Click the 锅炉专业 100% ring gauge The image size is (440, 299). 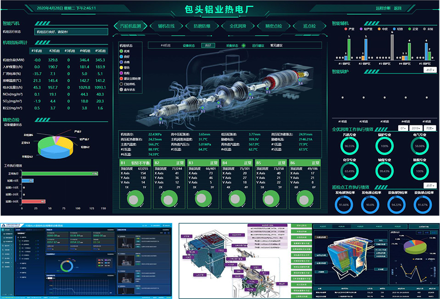[384, 146]
